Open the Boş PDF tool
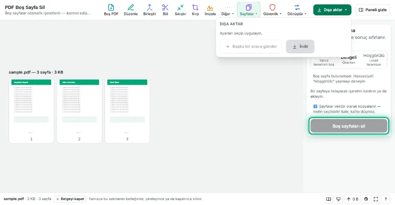Image resolution: width=395 pixels, height=205 pixels. coord(111,10)
